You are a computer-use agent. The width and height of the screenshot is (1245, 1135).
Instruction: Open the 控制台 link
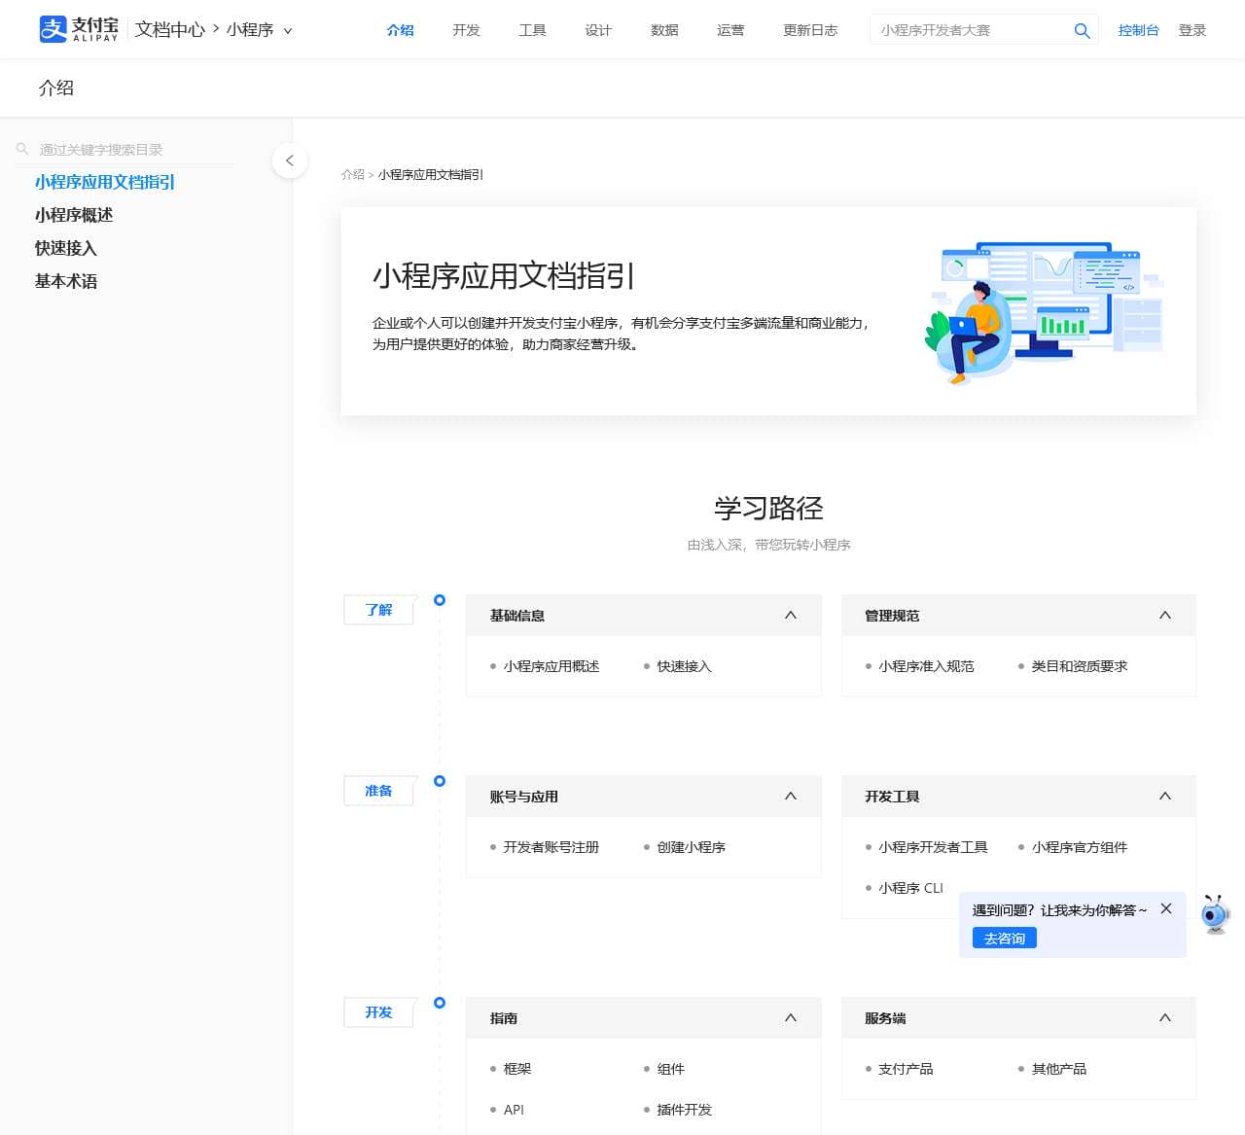click(x=1138, y=30)
